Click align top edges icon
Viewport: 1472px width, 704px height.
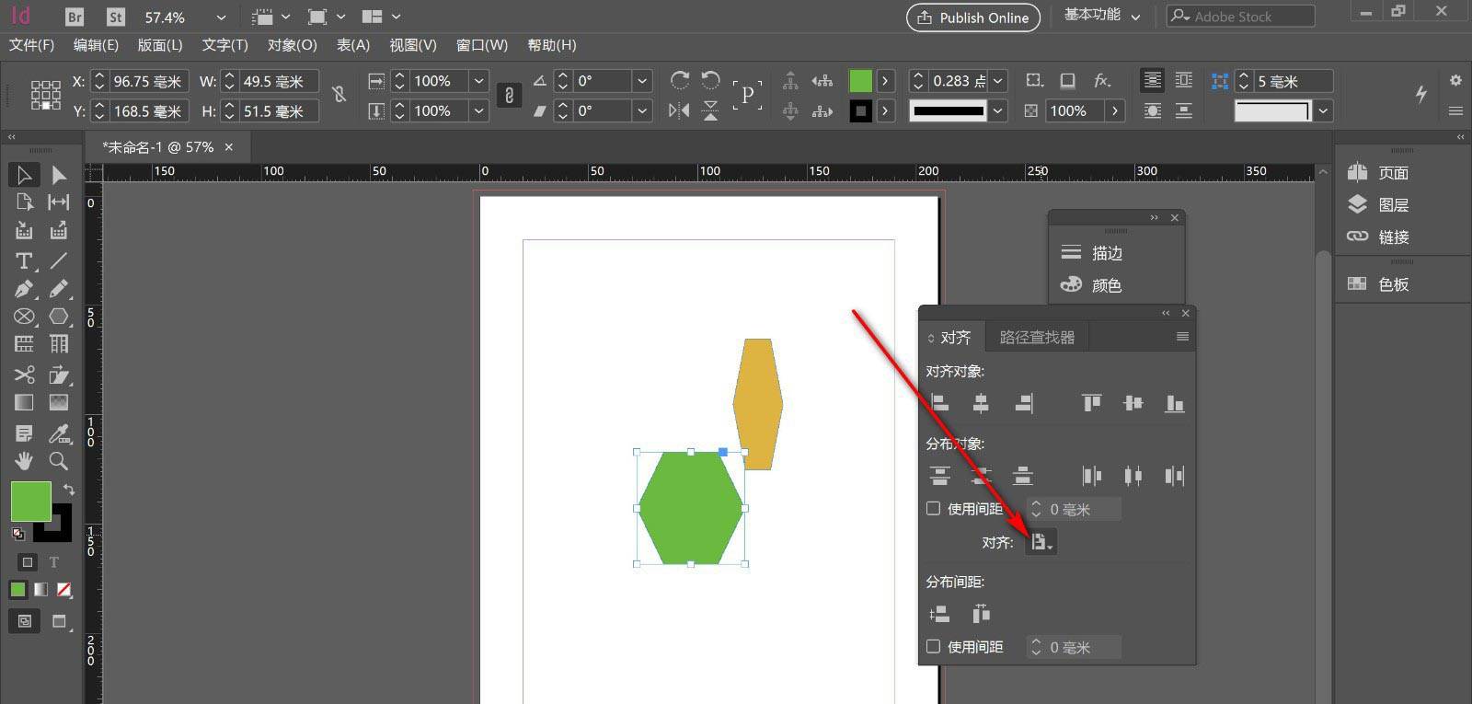point(1092,403)
